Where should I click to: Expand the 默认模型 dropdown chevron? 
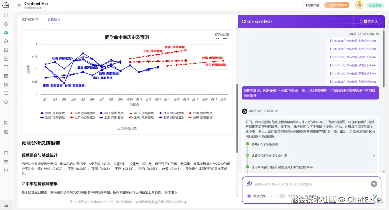pyautogui.click(x=272, y=196)
